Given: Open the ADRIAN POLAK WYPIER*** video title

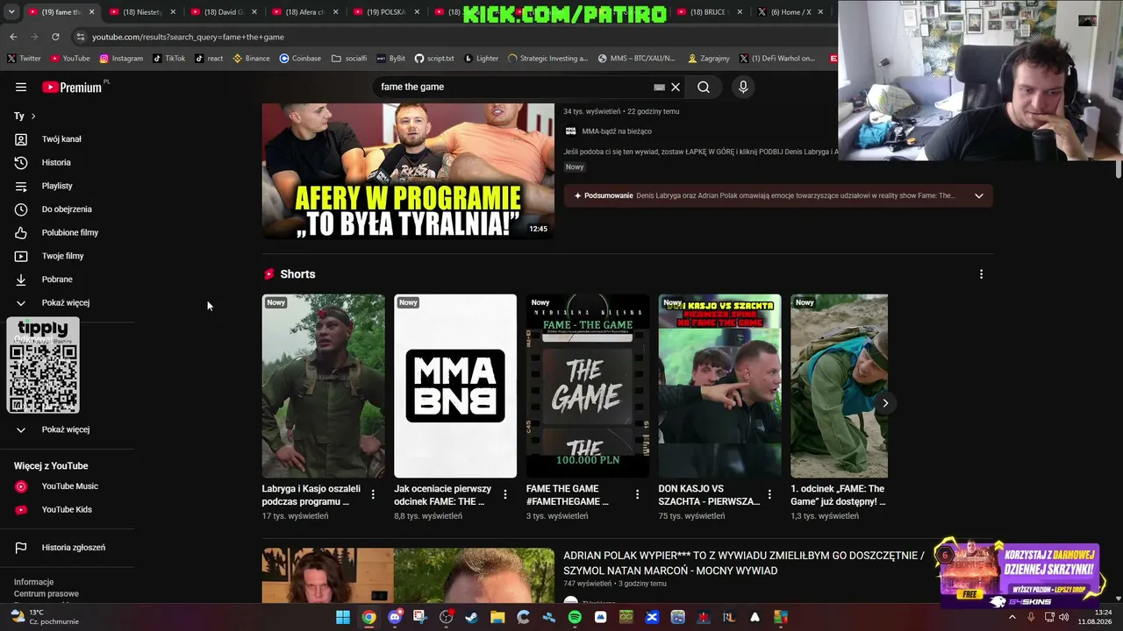Looking at the screenshot, I should pos(744,563).
